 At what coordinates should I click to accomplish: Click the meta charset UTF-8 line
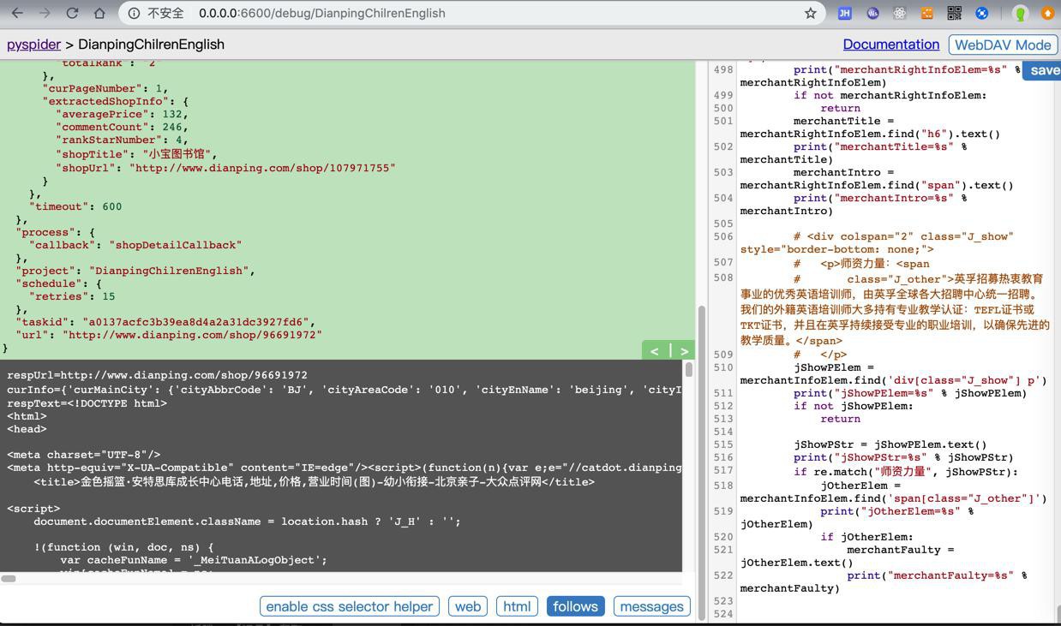[84, 455]
